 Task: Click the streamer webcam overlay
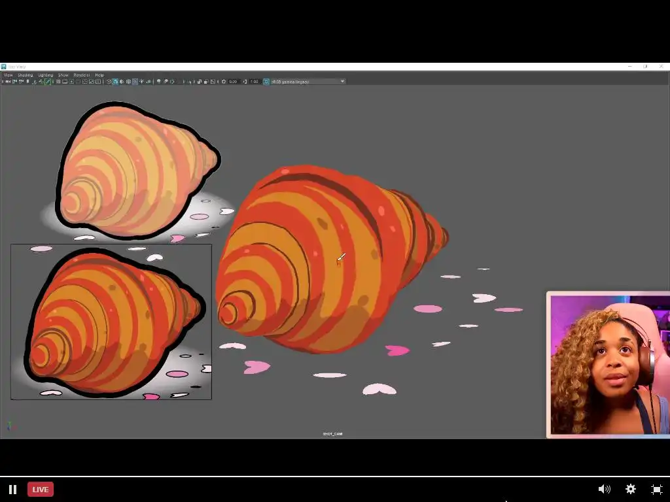click(x=608, y=365)
